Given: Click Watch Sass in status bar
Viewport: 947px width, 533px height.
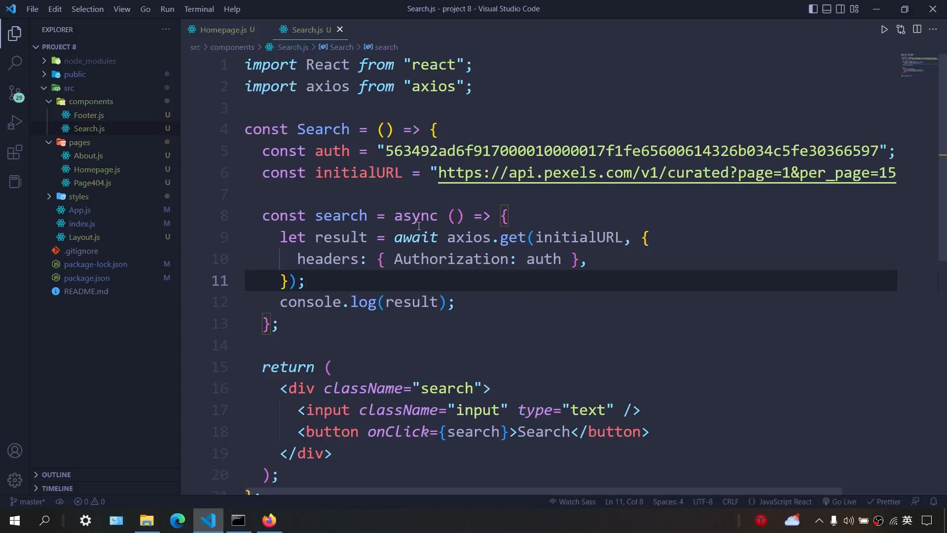Looking at the screenshot, I should [572, 502].
